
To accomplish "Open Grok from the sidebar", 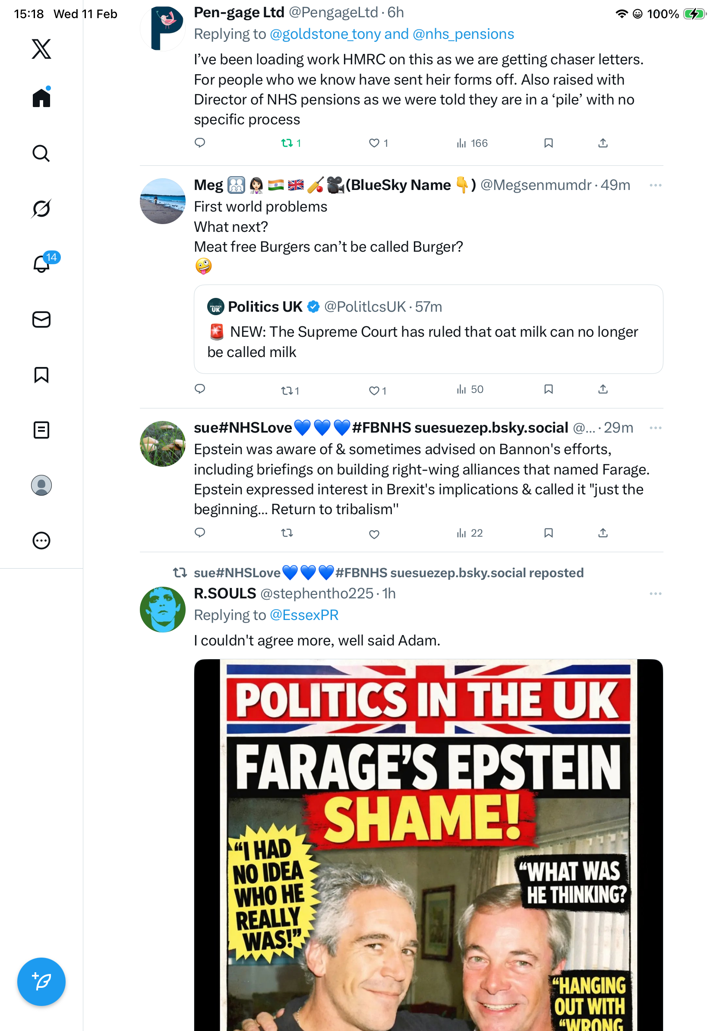I will pos(41,209).
